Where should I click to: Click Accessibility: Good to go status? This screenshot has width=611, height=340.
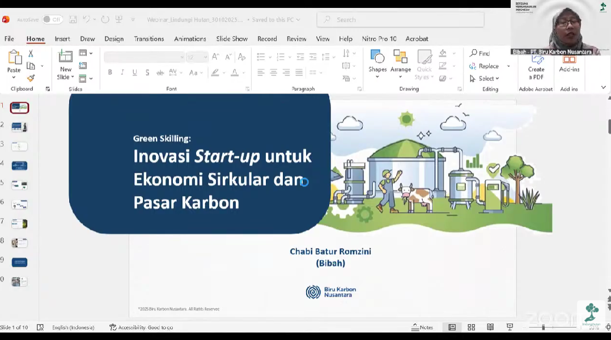coord(142,327)
